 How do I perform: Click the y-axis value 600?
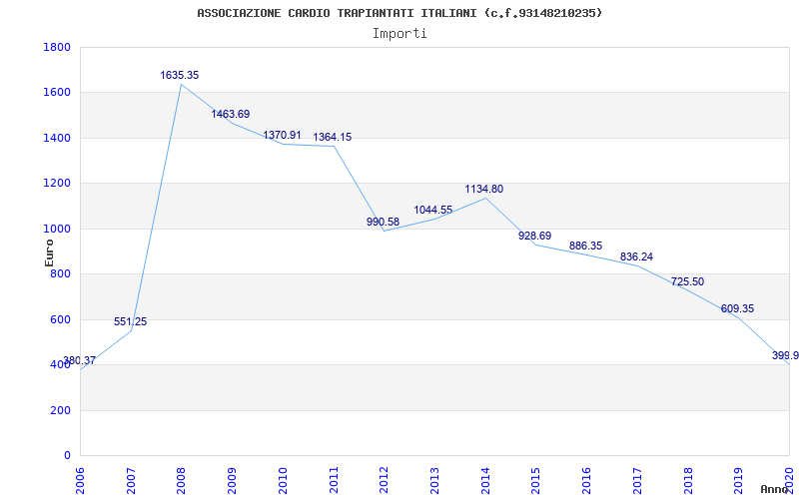point(60,319)
